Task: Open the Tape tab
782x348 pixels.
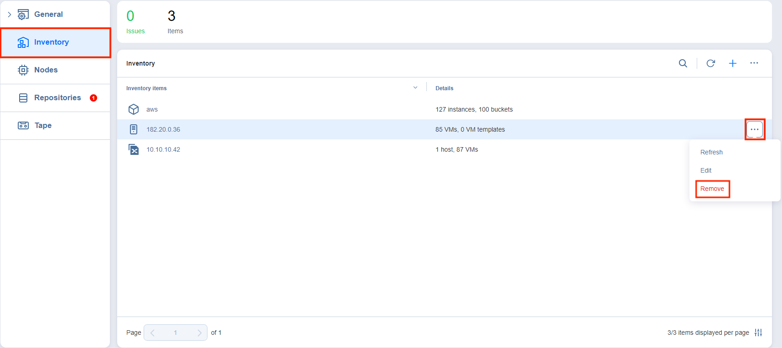Action: pyautogui.click(x=43, y=126)
